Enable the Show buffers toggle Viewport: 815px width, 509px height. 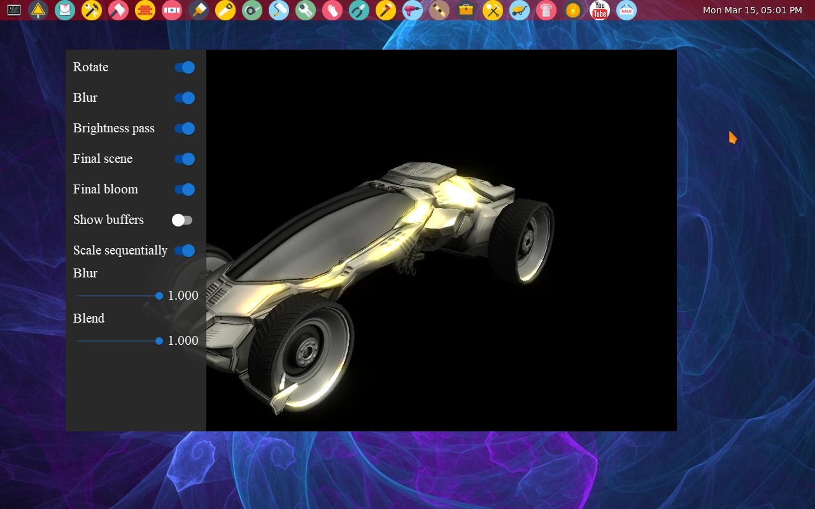(x=182, y=220)
